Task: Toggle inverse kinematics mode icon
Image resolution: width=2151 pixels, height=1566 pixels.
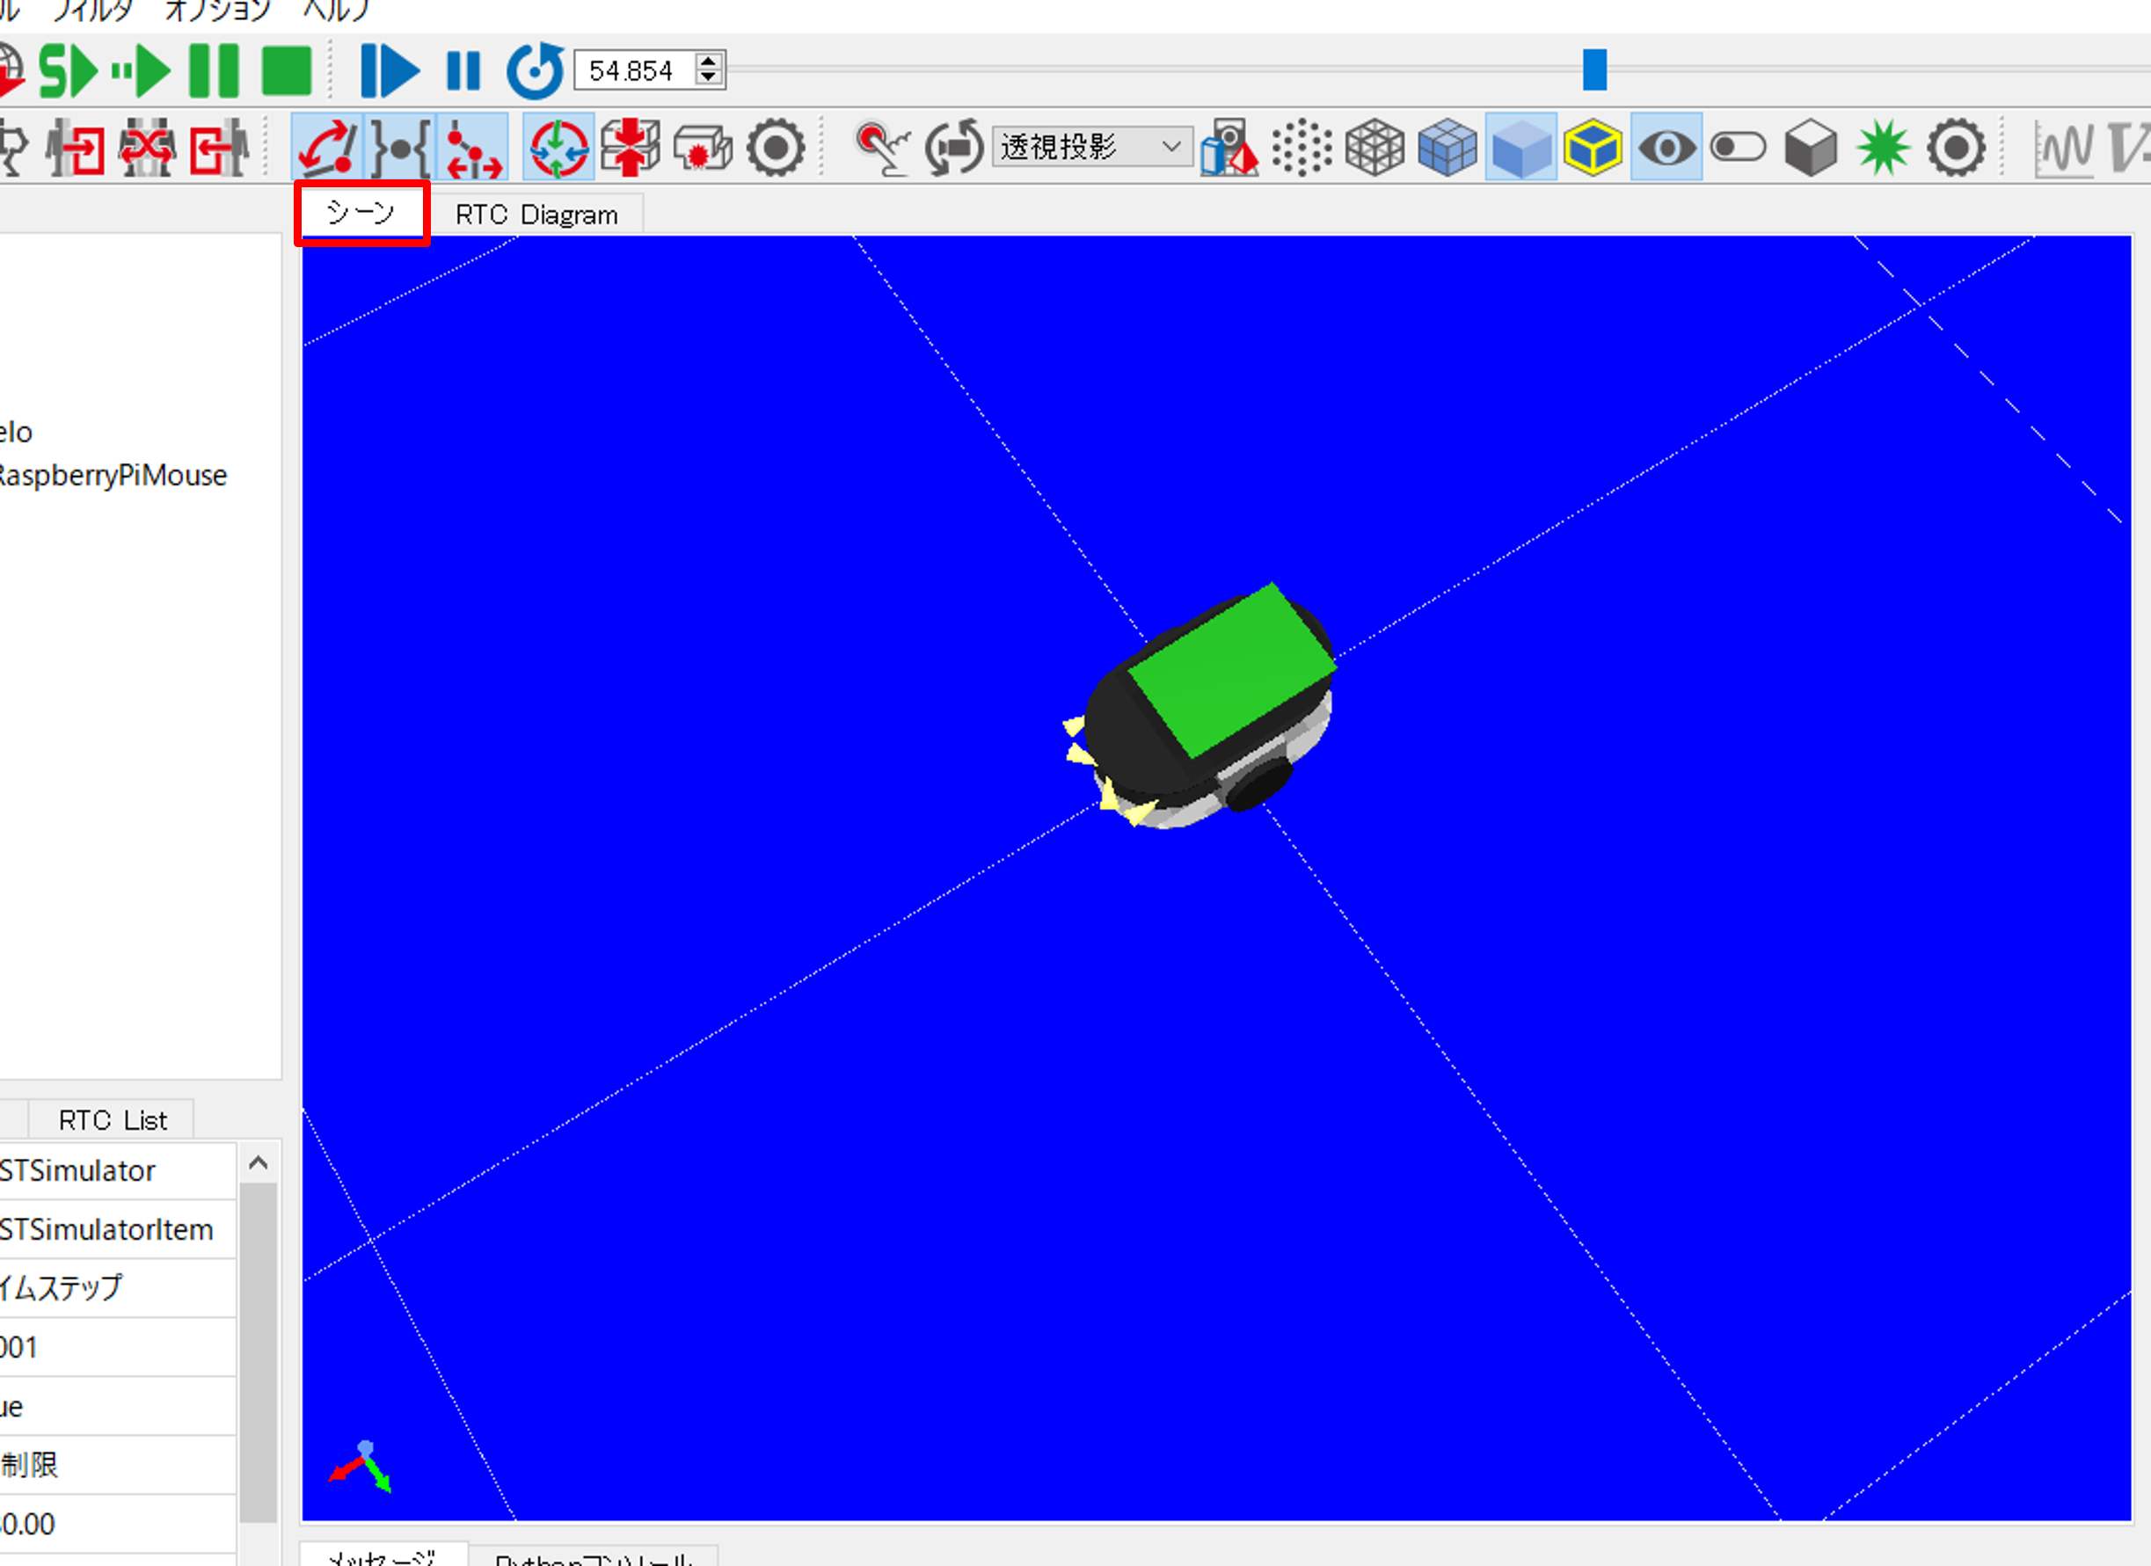Action: 473,148
